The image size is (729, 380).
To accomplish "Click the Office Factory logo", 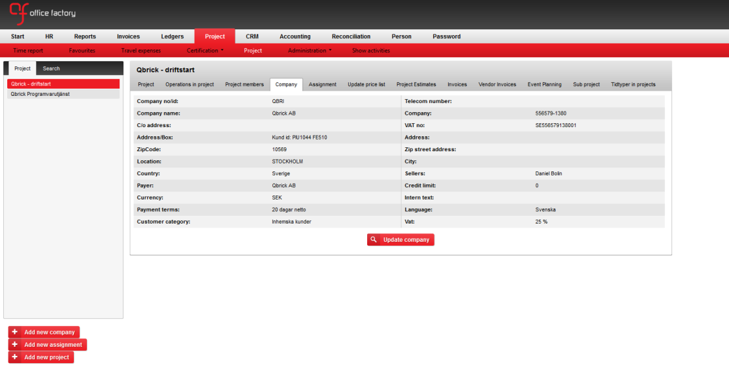I will pyautogui.click(x=42, y=14).
